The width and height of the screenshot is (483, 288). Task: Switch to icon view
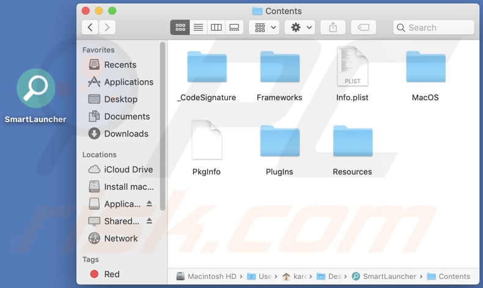tap(180, 28)
